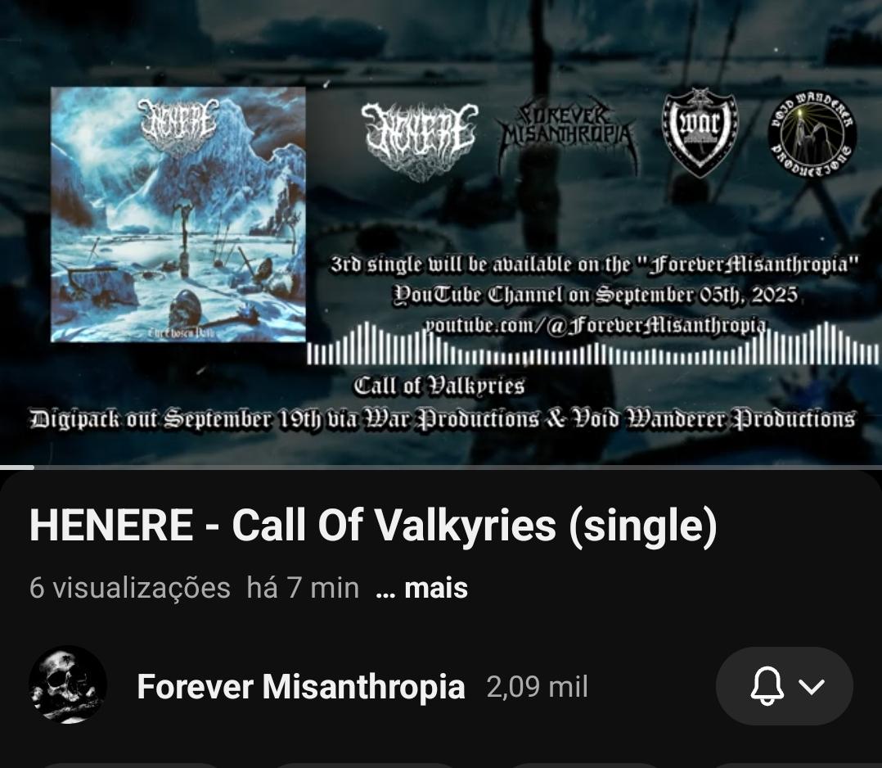Tap the Digipack out September 19th line
882x768 pixels.
(442, 419)
